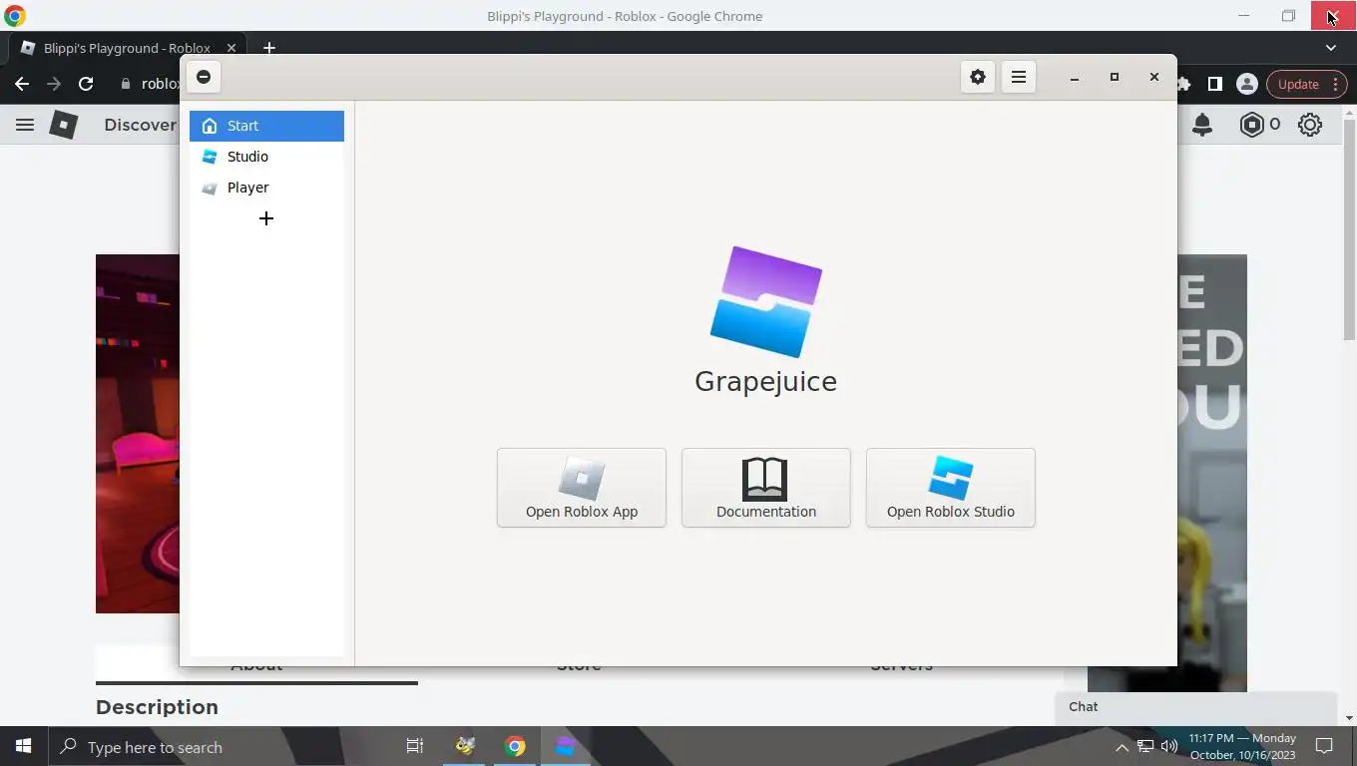
Task: Open Roblox Chat panel
Action: [1195, 706]
